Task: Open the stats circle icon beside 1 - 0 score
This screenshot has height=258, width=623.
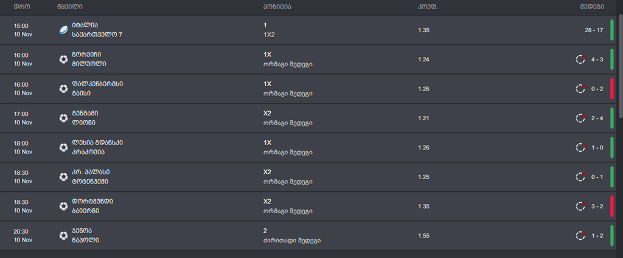Action: pyautogui.click(x=580, y=148)
